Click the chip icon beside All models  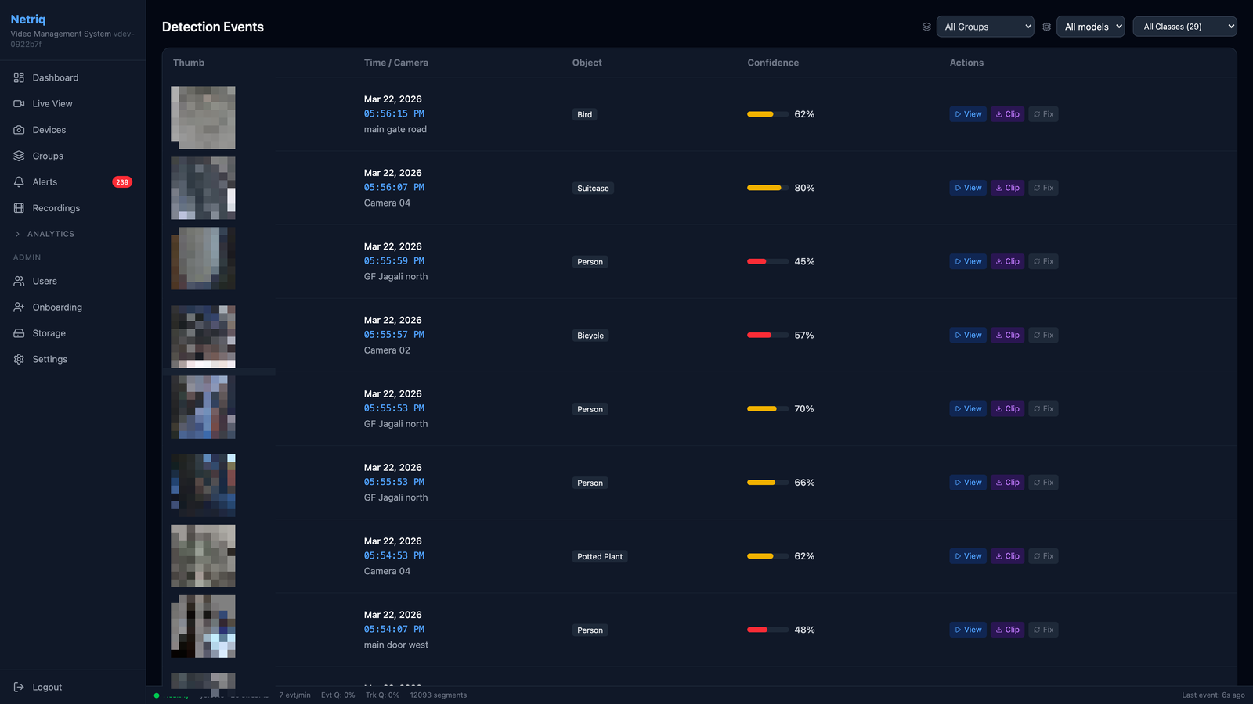pos(1046,27)
